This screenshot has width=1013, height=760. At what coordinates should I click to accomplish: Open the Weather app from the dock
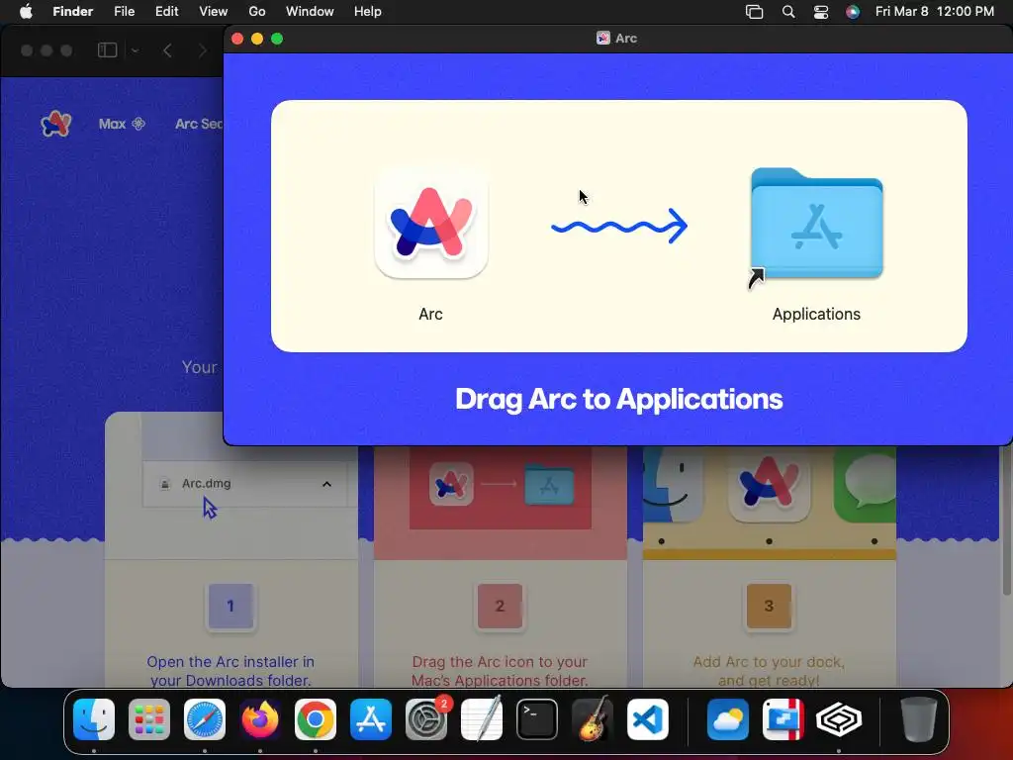click(727, 719)
